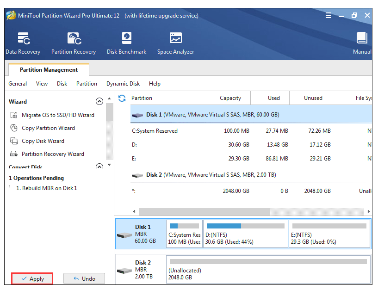Start the Copy Partition Wizard
The image size is (378, 290).
click(x=48, y=128)
